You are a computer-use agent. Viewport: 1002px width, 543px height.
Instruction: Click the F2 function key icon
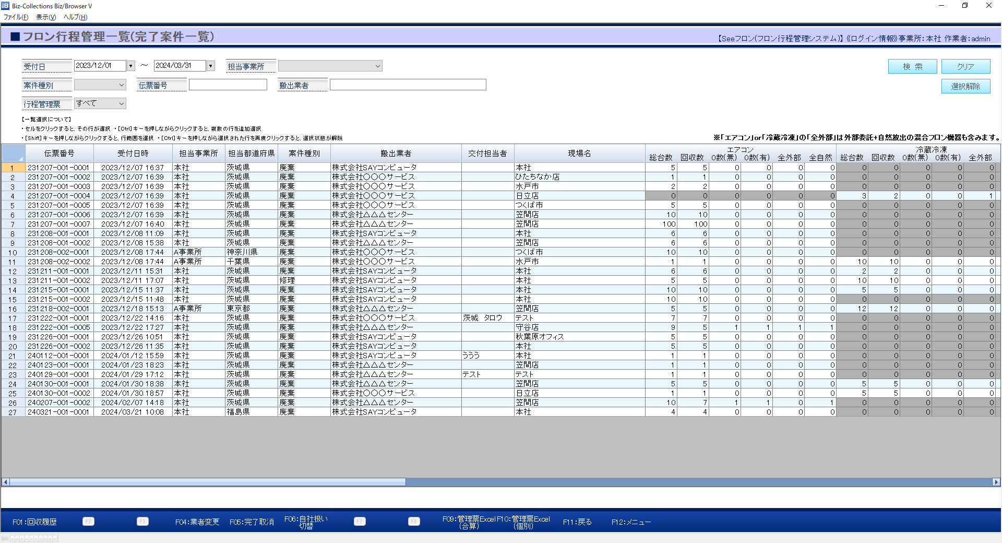pyautogui.click(x=88, y=522)
